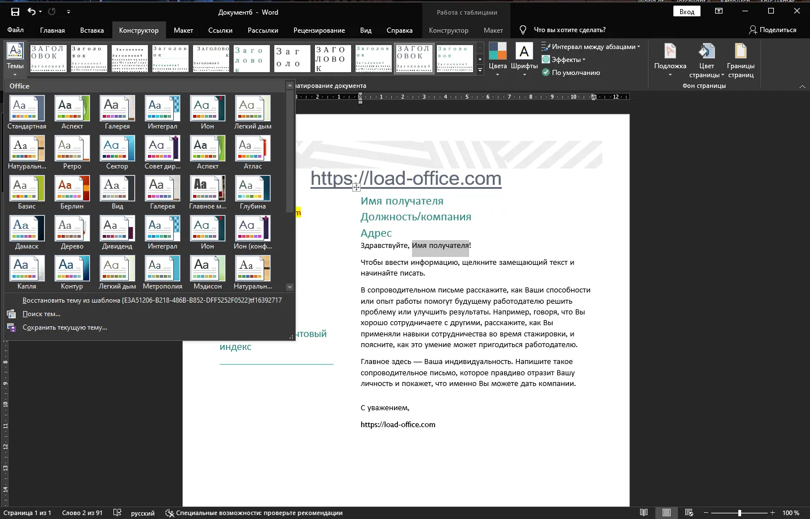Switch to Web Layout view
Viewport: 810px width, 519px height.
pyautogui.click(x=689, y=513)
